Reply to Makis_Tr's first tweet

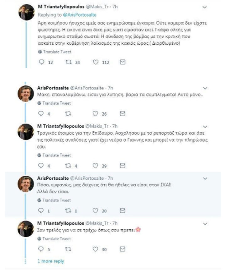[41, 62]
